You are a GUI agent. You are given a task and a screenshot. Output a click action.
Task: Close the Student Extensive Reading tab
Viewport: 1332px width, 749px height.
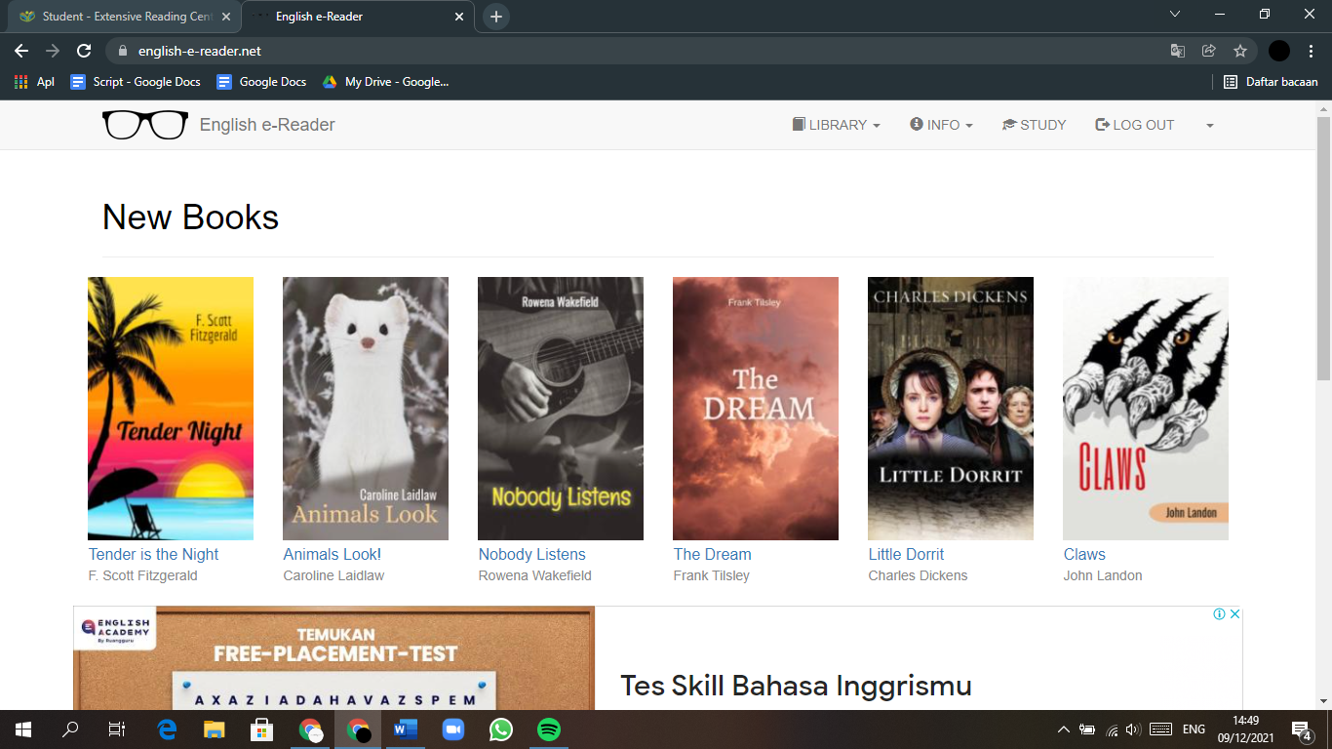pos(226,17)
